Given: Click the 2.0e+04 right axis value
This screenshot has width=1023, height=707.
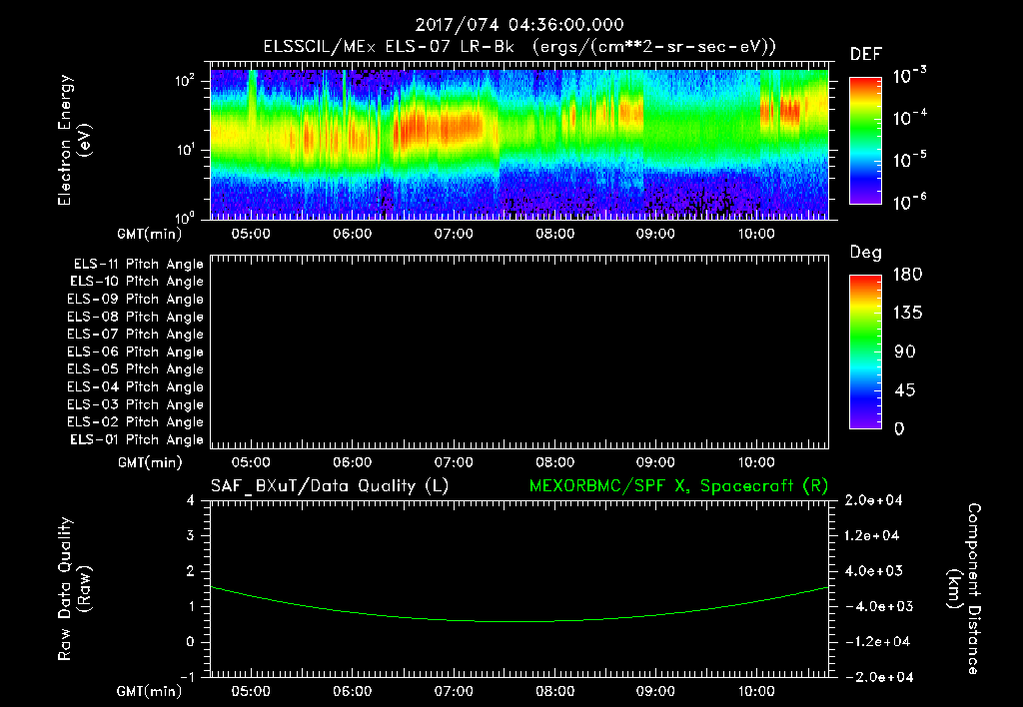Looking at the screenshot, I should point(873,500).
